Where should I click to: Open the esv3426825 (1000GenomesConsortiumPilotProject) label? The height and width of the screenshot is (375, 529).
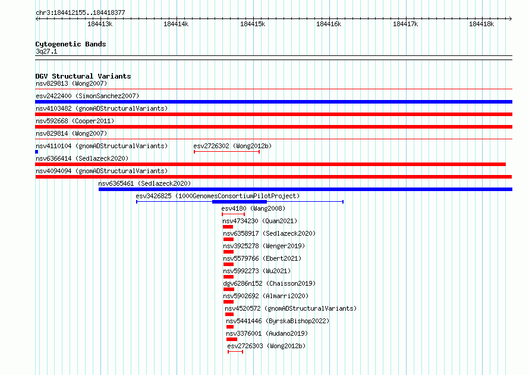tap(218, 196)
